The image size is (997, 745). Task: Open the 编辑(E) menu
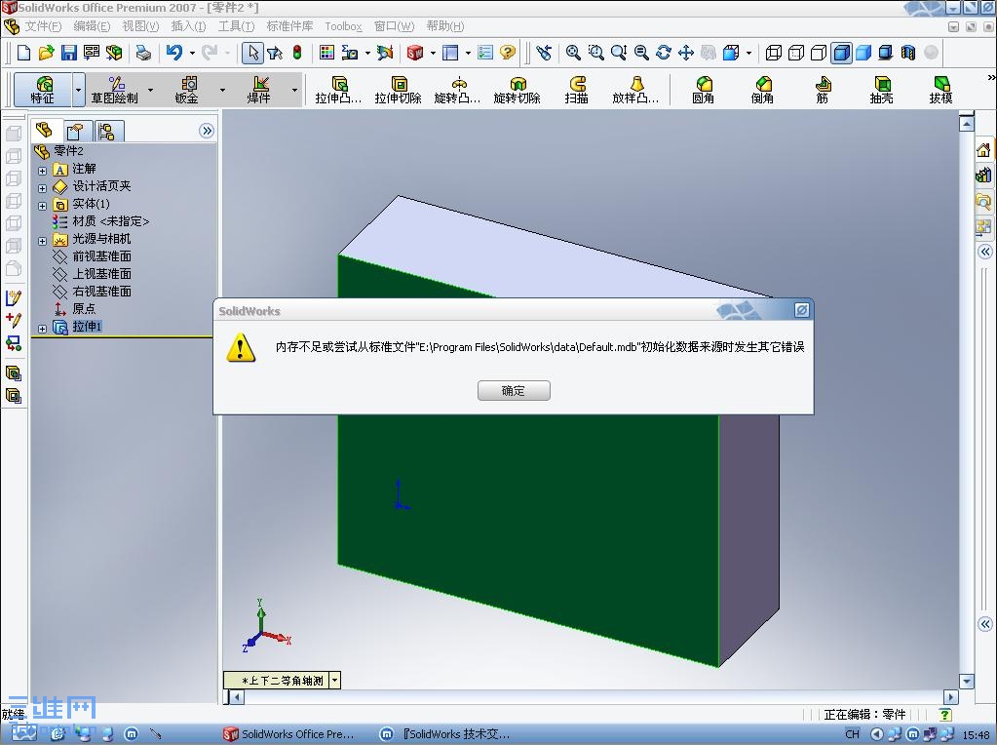92,26
